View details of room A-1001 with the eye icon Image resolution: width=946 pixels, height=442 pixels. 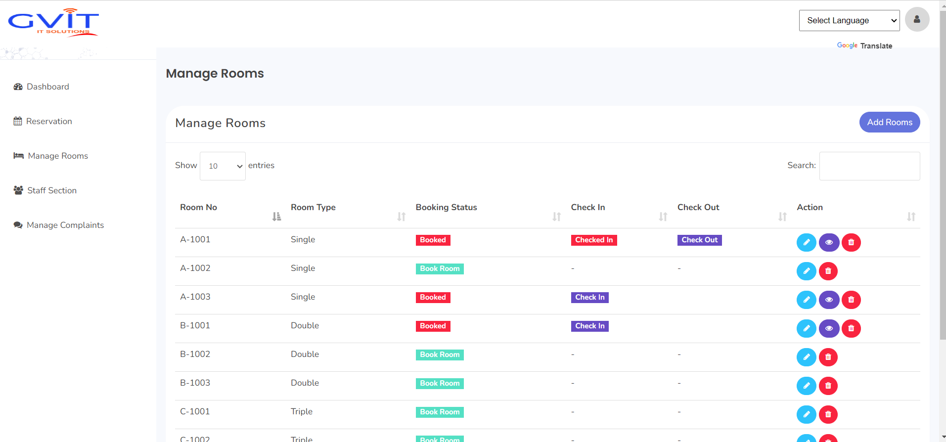click(829, 242)
